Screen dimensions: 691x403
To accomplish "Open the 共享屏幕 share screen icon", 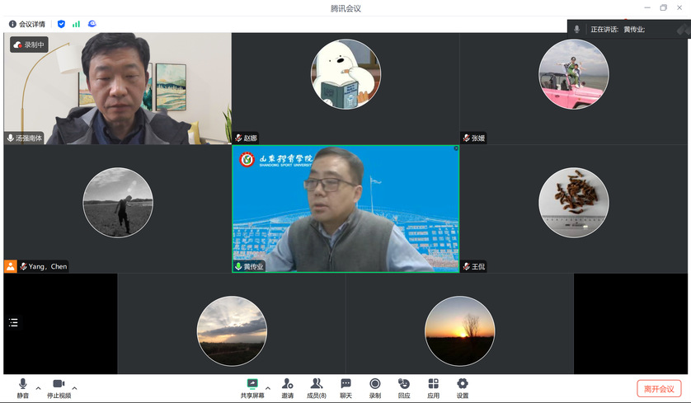I will coord(252,385).
